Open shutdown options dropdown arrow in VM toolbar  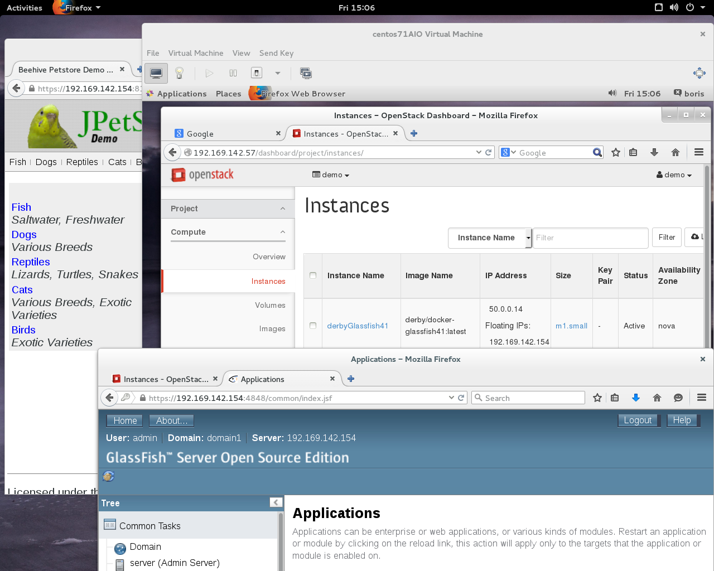click(277, 73)
